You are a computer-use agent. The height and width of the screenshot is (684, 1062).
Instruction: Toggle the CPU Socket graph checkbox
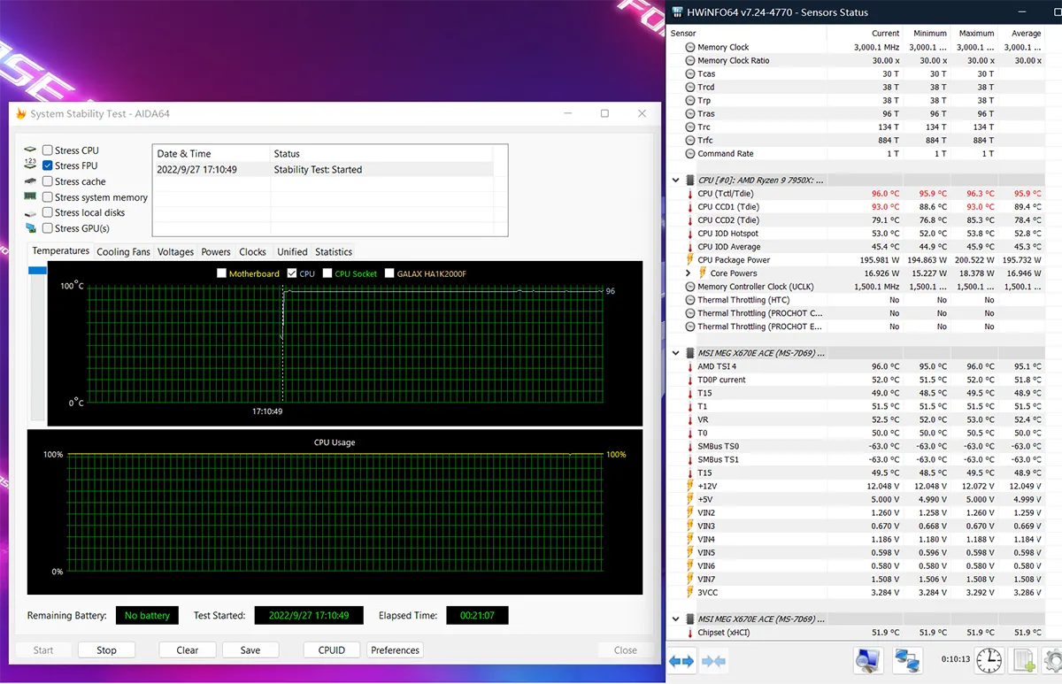click(x=327, y=273)
